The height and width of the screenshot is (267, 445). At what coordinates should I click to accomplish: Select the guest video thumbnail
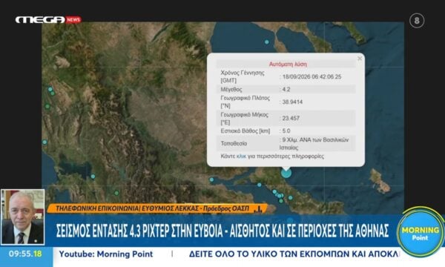click(x=23, y=217)
